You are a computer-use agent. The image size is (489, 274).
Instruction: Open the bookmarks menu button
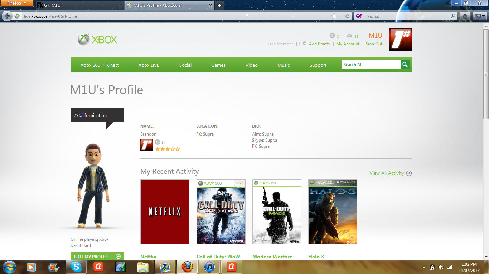coord(479,16)
